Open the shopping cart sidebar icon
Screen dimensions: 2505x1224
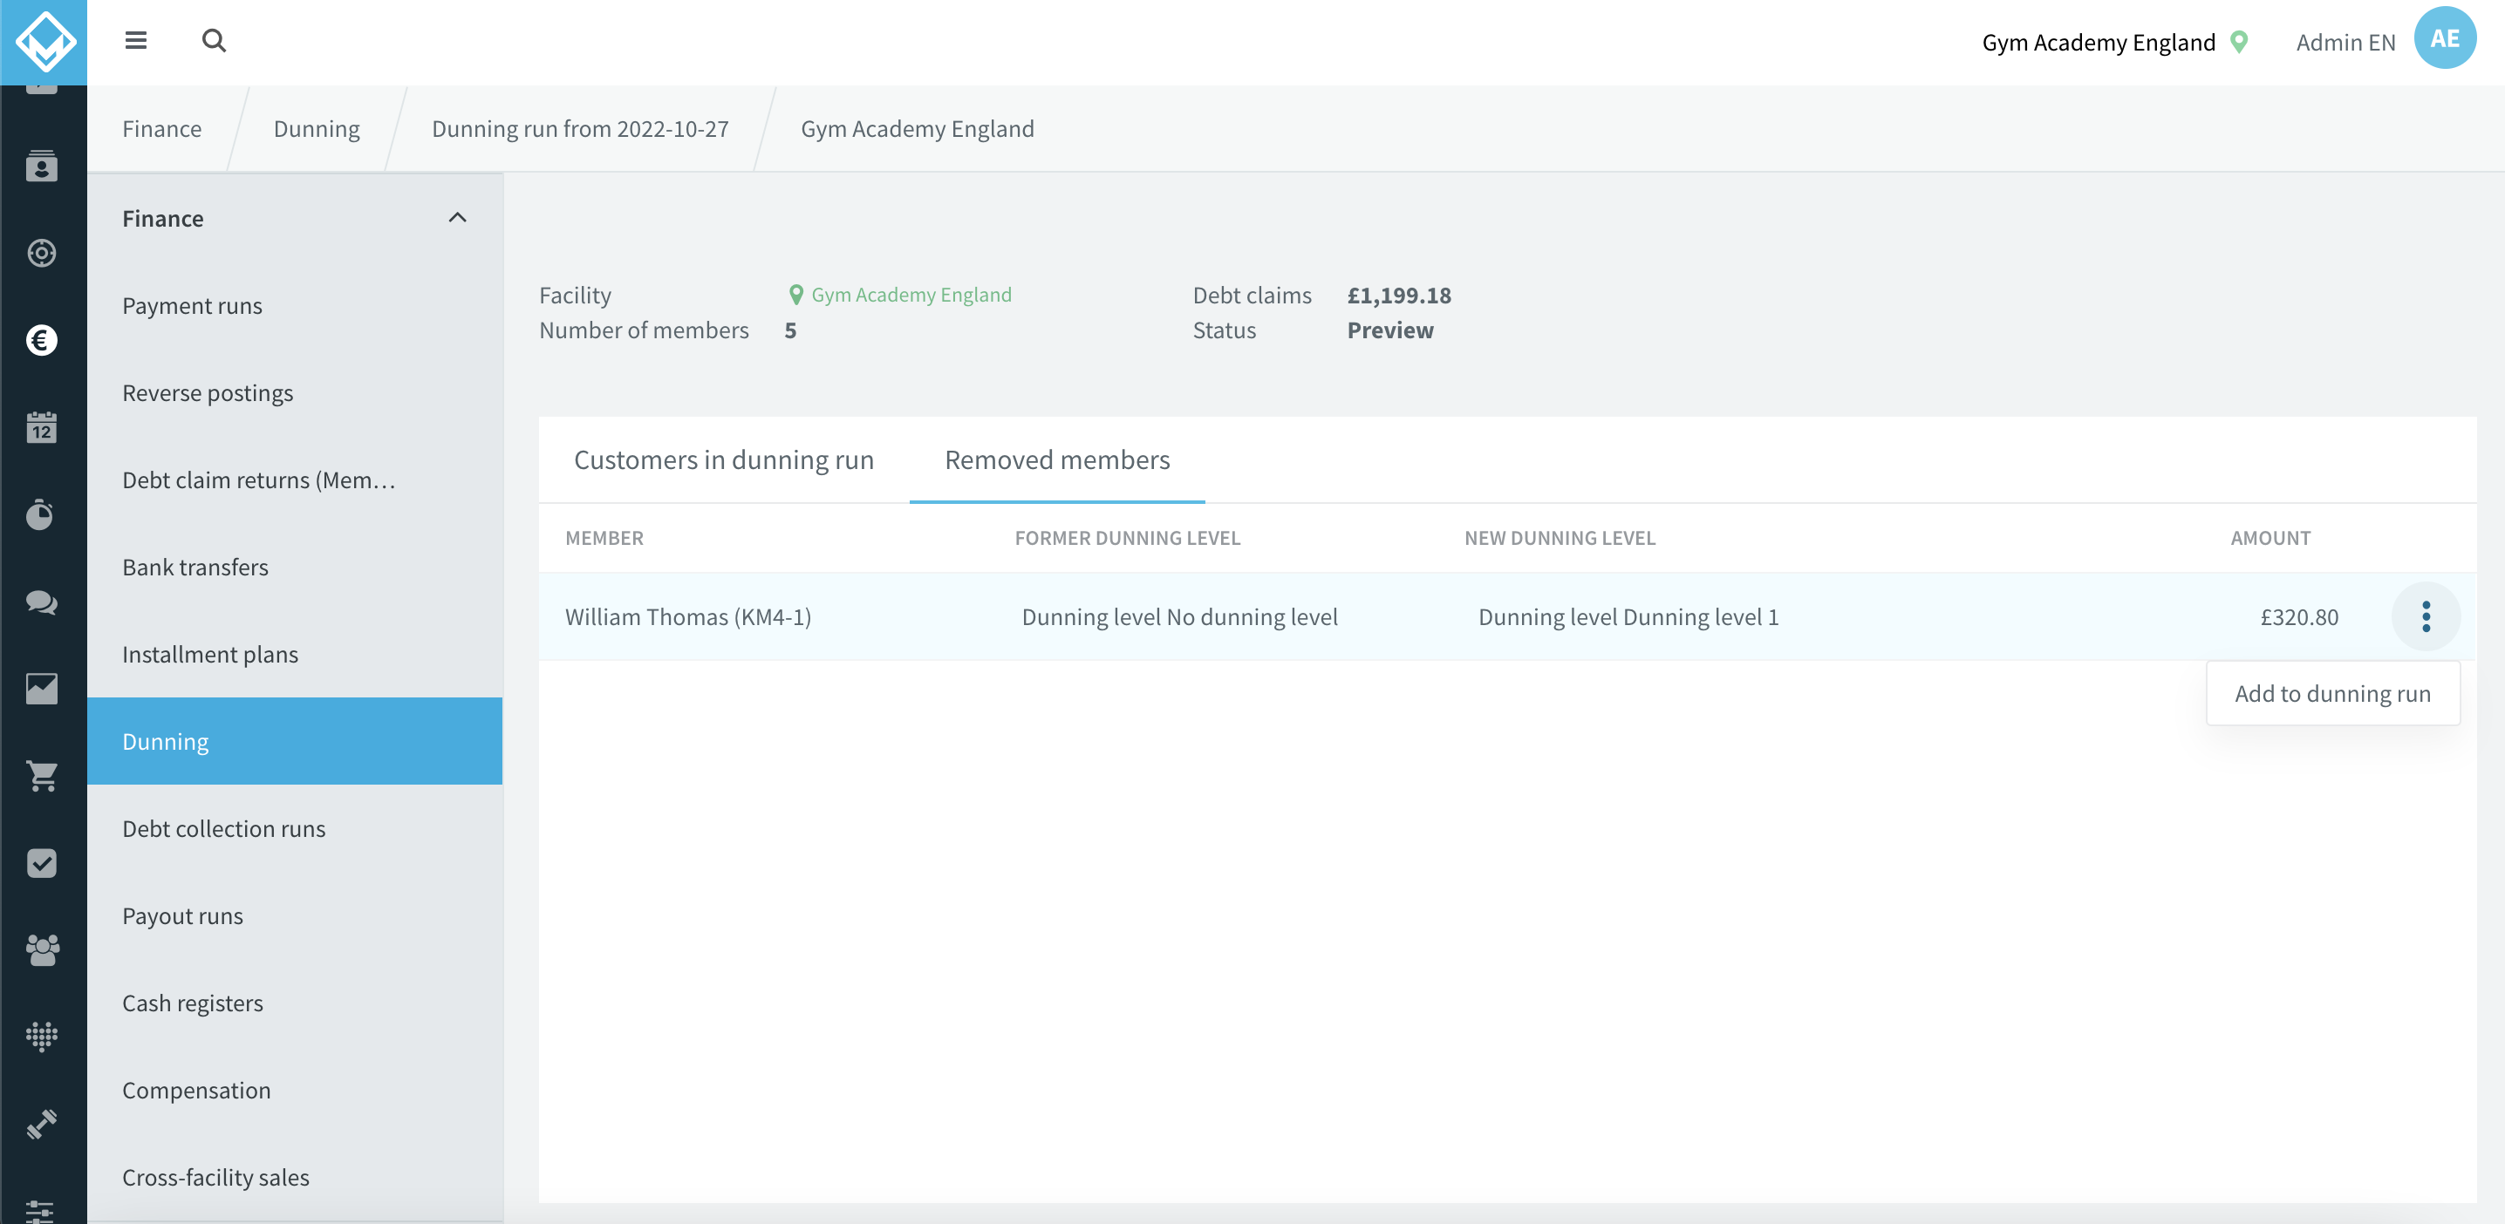[42, 776]
